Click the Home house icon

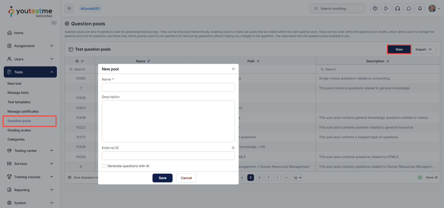point(9,33)
